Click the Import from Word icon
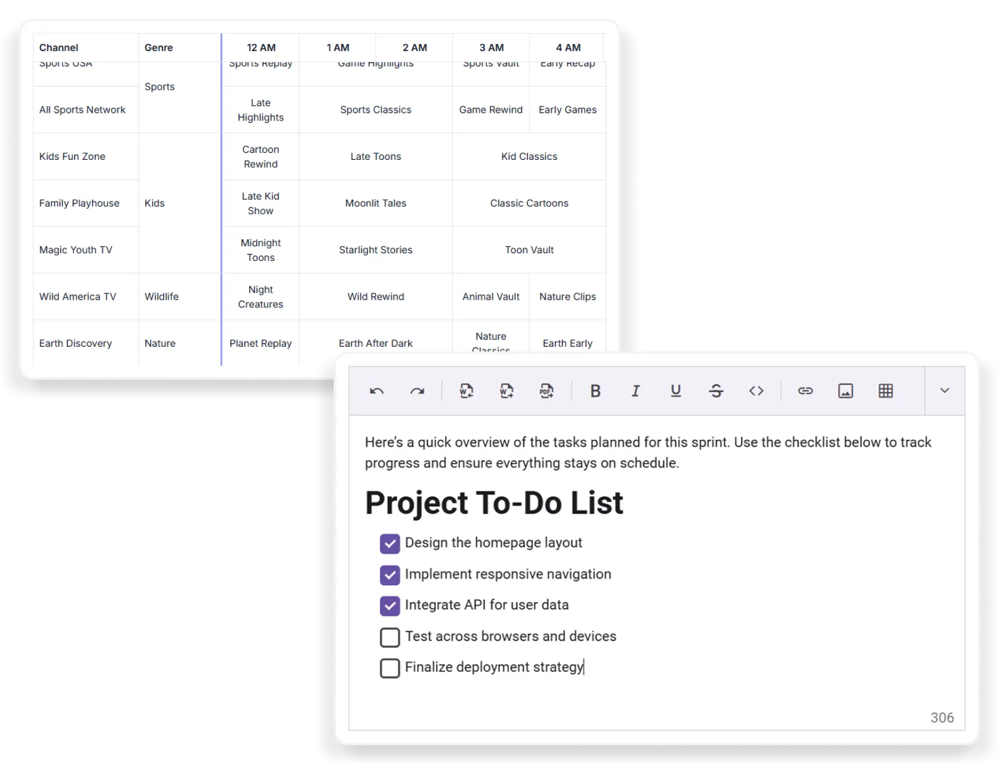Image resolution: width=999 pixels, height=764 pixels. [x=467, y=391]
